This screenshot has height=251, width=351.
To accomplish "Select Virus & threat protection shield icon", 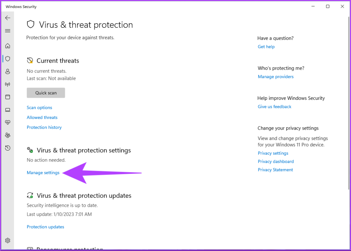I will pos(8,59).
